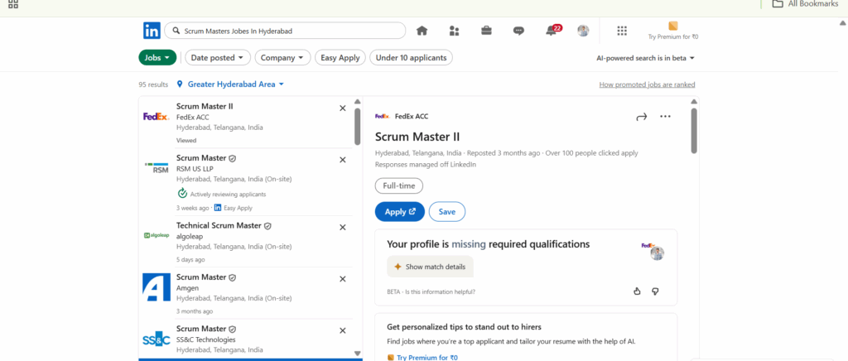Go to the Home feed icon
This screenshot has width=848, height=361.
(422, 31)
